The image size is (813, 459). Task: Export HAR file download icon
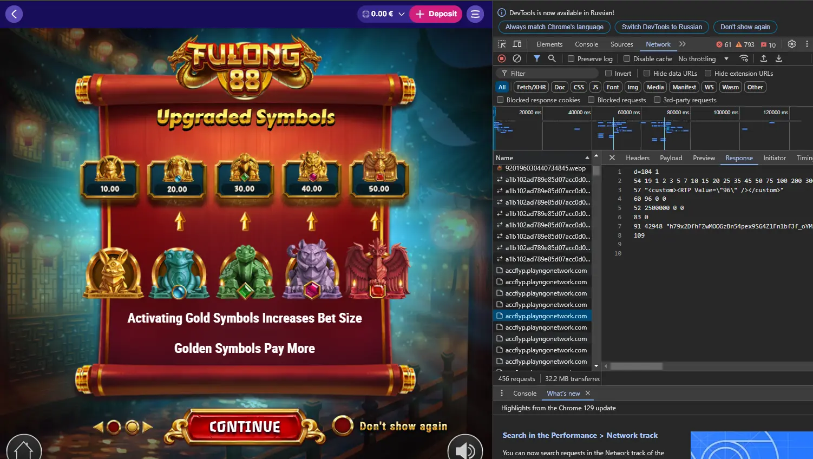click(779, 58)
